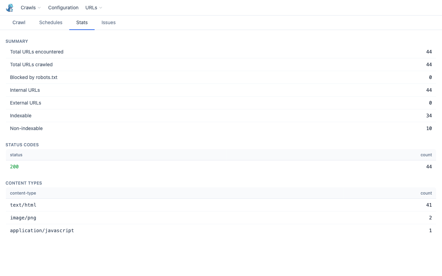Click the text/html count value 41
Image resolution: width=442 pixels, height=276 pixels.
point(429,205)
